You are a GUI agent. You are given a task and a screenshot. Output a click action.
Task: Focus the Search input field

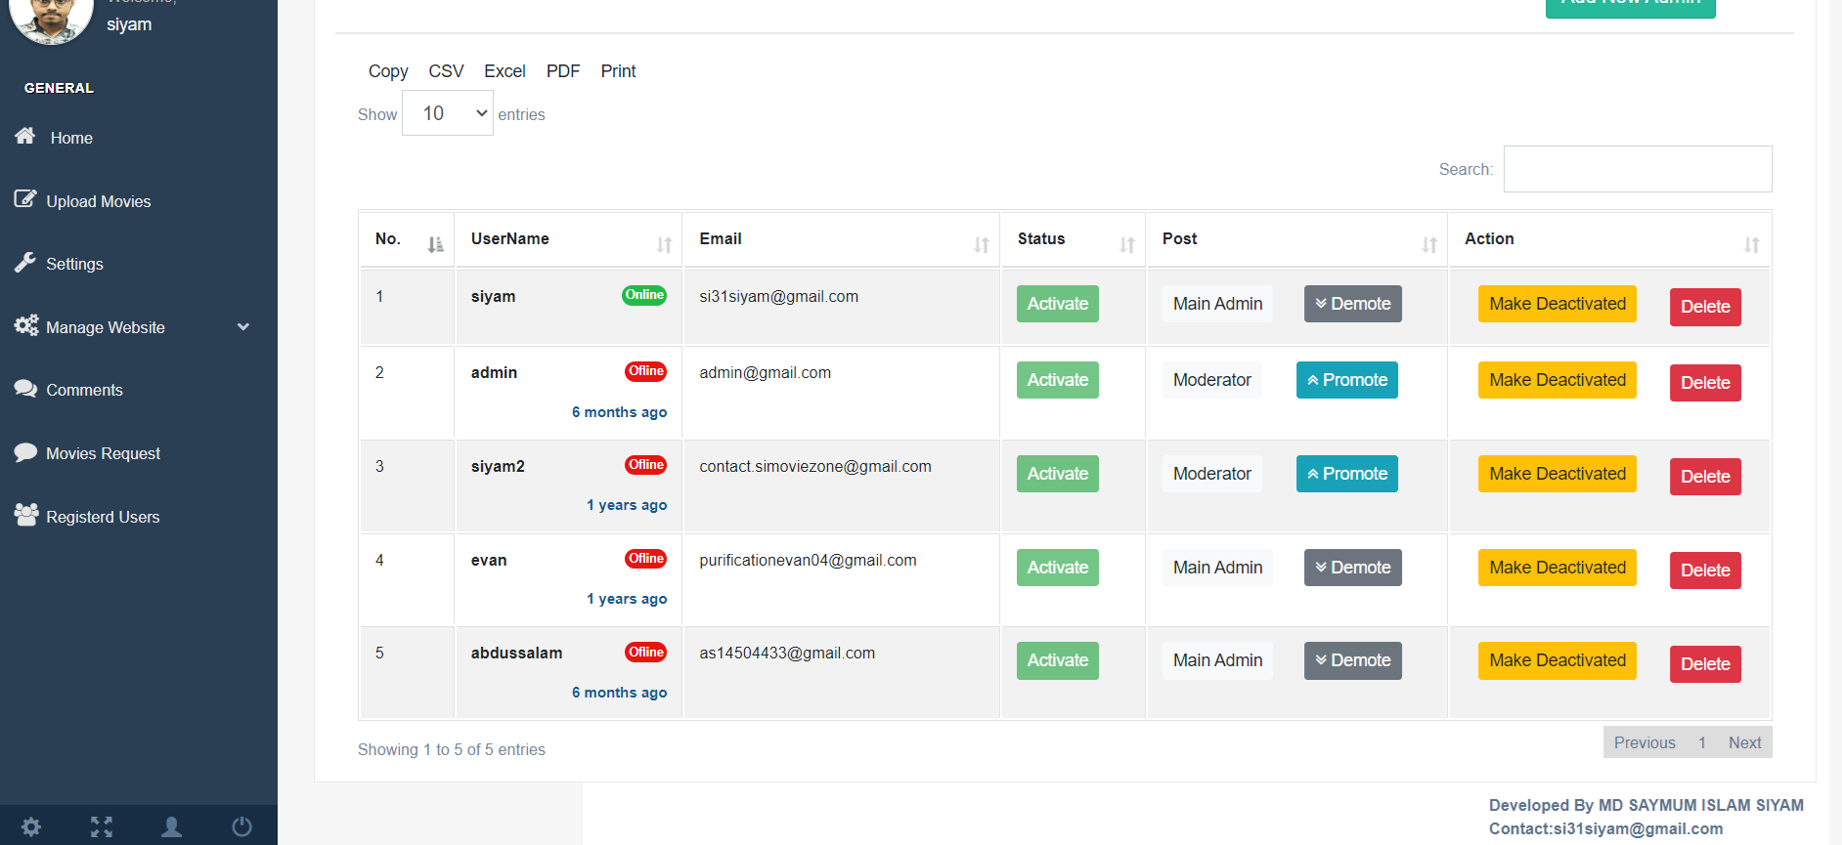tap(1638, 169)
